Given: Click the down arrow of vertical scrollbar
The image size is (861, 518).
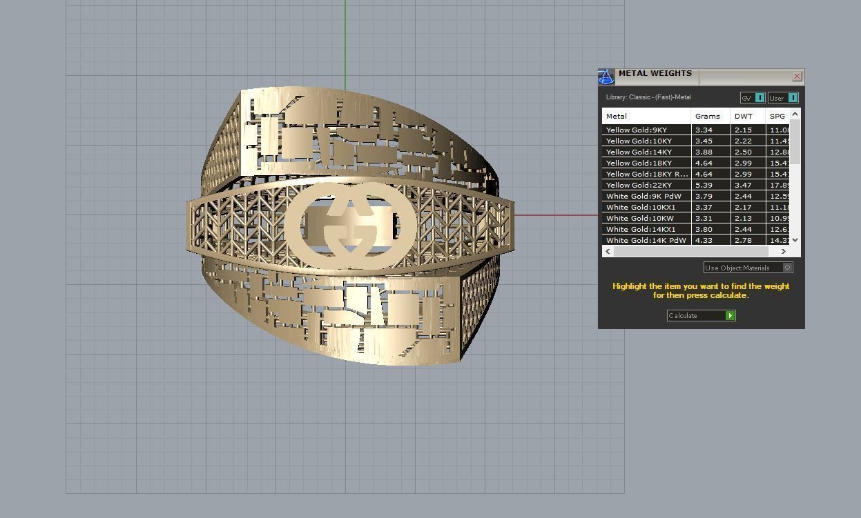Looking at the screenshot, I should point(795,240).
